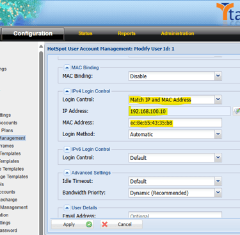Open the Status tab
Image resolution: width=240 pixels, height=235 pixels.
point(85,33)
